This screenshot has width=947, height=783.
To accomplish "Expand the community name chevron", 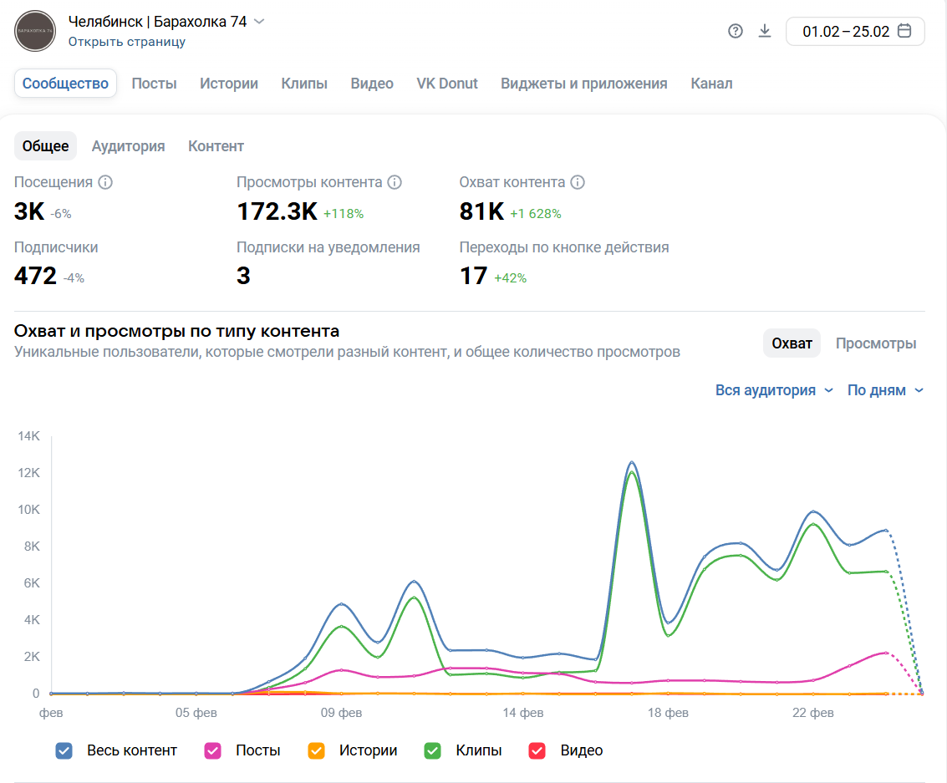I will [x=259, y=22].
